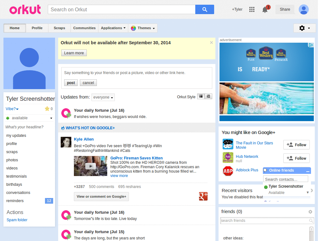Open the settings gear menu
Image resolution: width=322 pixels, height=241 pixels.
[x=304, y=28]
